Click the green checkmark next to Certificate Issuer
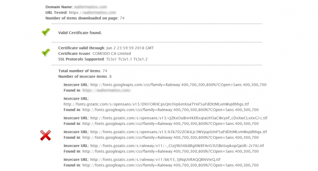 click(45, 52)
